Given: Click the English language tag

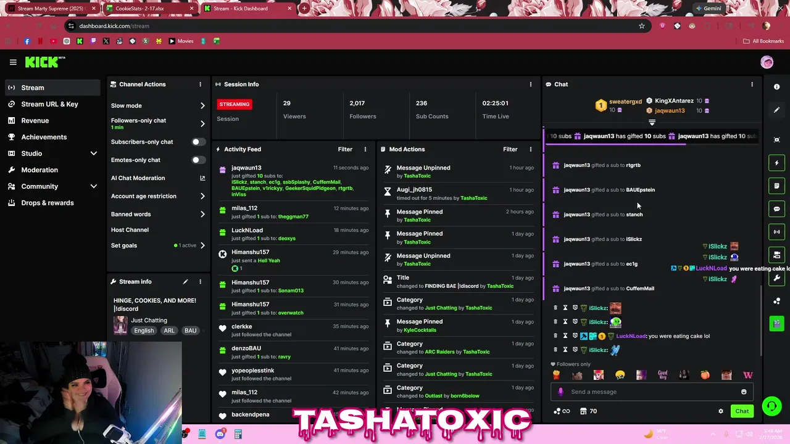Looking at the screenshot, I should [144, 331].
